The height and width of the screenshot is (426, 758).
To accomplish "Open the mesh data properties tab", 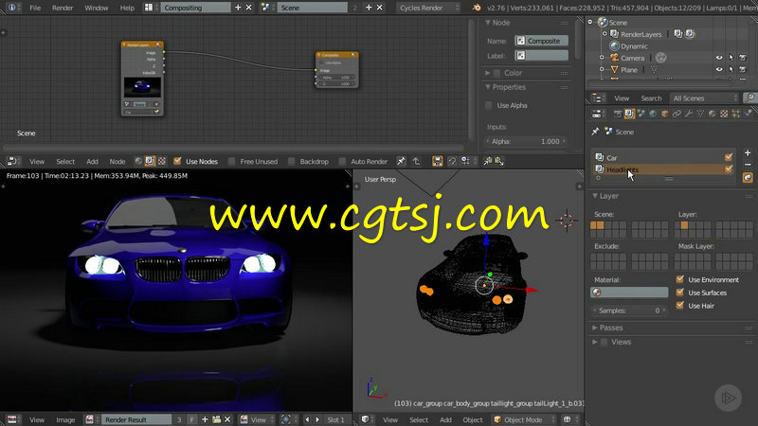I will 700,114.
